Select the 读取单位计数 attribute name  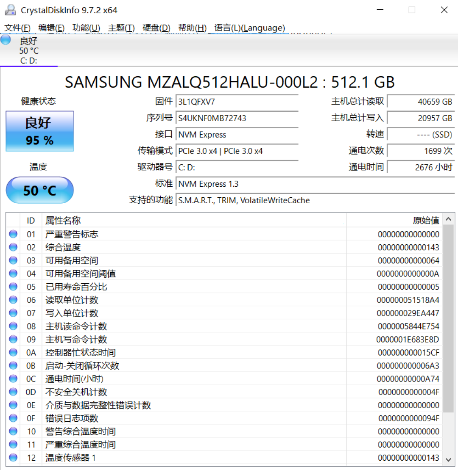[72, 300]
